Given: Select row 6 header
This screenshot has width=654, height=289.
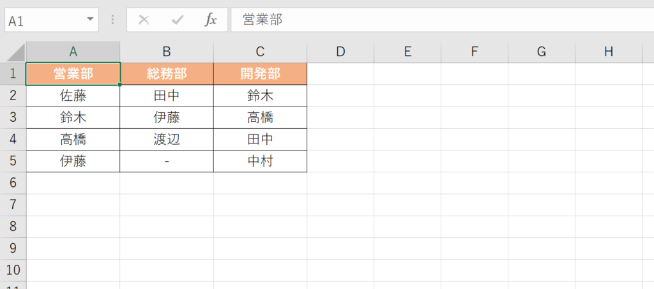Looking at the screenshot, I should pyautogui.click(x=13, y=183).
